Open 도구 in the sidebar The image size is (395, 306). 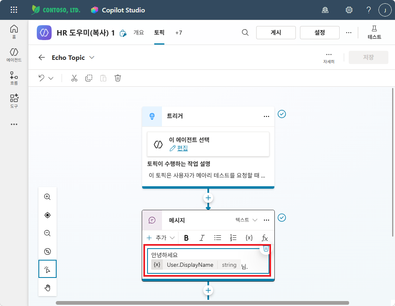click(14, 101)
